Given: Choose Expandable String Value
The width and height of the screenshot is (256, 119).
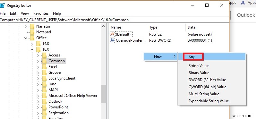Looking at the screenshot, I should [x=212, y=101].
